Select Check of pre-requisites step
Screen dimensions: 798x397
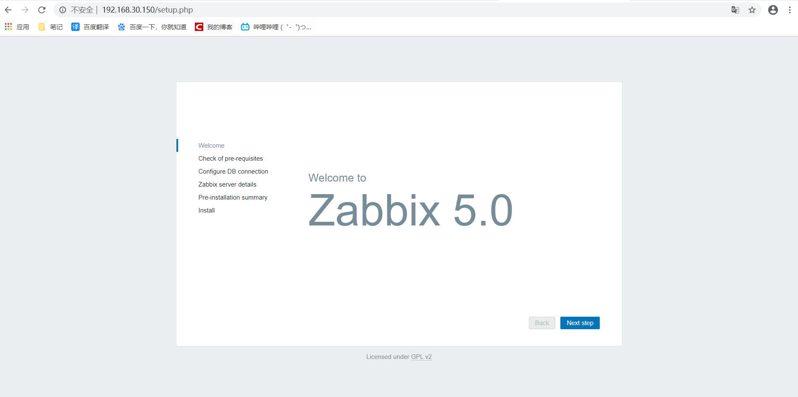point(231,159)
